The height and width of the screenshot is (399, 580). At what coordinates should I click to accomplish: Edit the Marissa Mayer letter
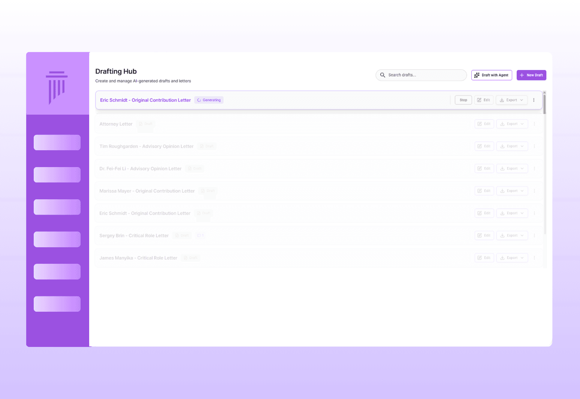pos(484,191)
